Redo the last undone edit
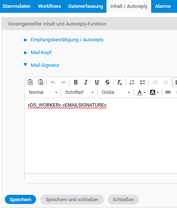The width and height of the screenshot is (177, 208). pos(63,82)
